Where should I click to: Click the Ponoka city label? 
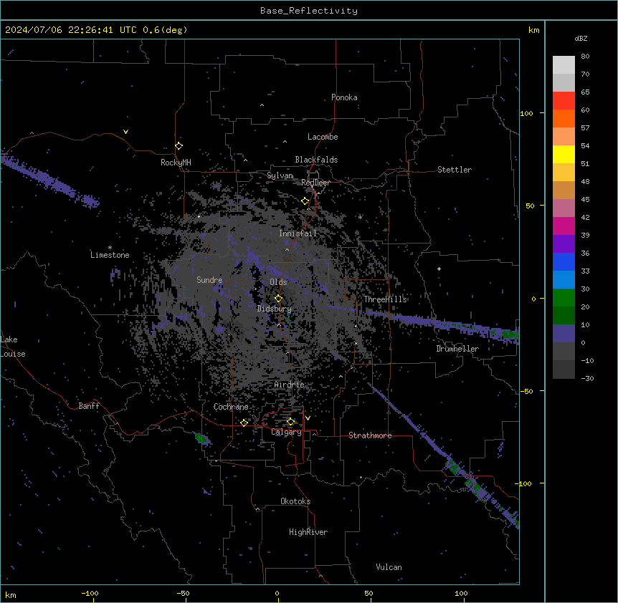[344, 97]
